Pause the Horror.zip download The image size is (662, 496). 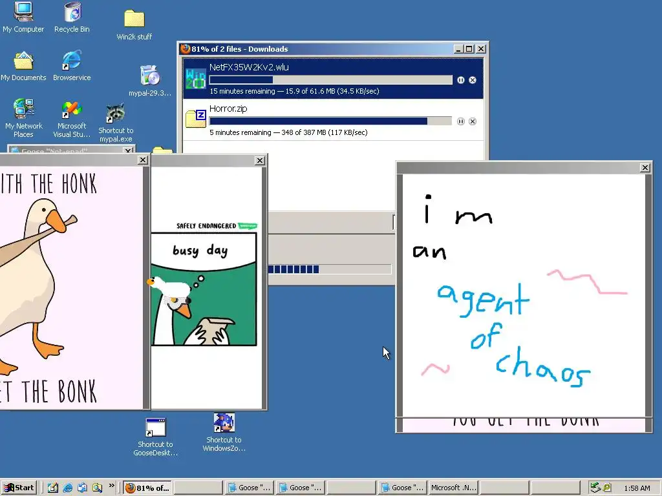point(460,121)
